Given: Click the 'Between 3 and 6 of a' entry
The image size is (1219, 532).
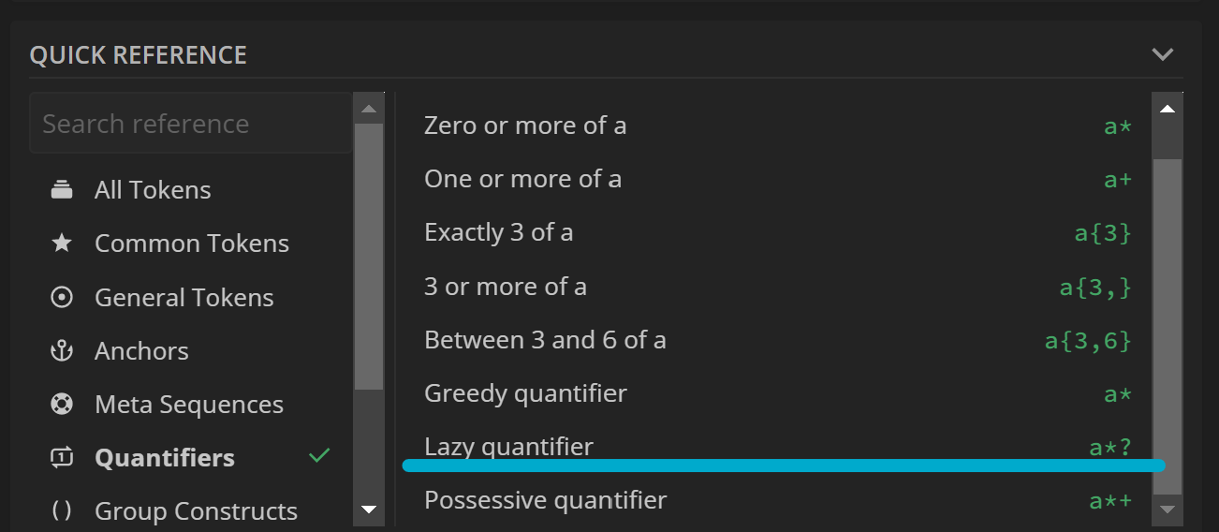Looking at the screenshot, I should (x=545, y=339).
